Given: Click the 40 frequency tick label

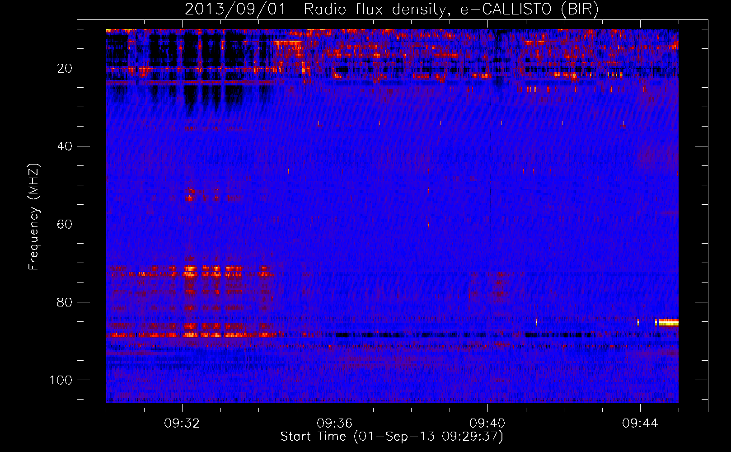Looking at the screenshot, I should (x=65, y=146).
